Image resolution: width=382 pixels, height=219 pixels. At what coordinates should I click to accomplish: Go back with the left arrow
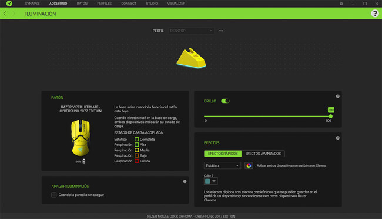click(x=5, y=14)
